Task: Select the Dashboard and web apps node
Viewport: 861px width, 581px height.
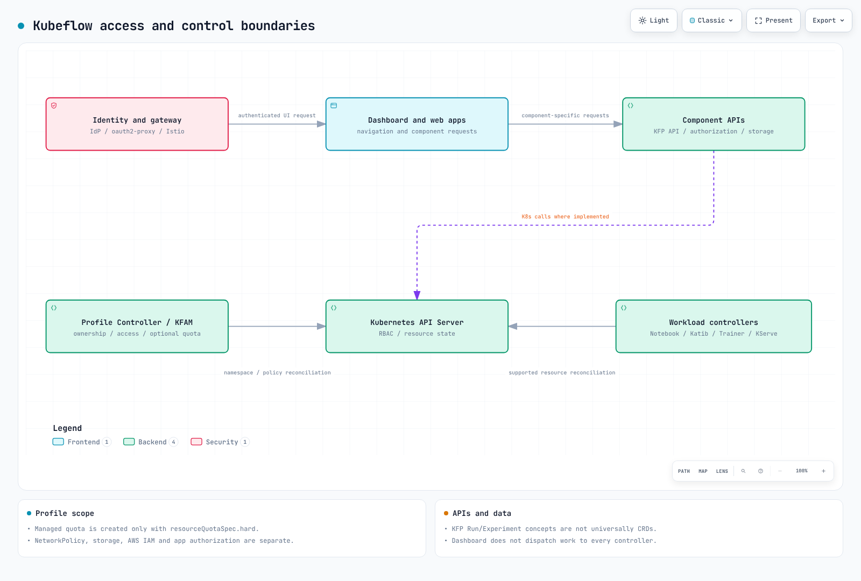Action: click(x=417, y=124)
